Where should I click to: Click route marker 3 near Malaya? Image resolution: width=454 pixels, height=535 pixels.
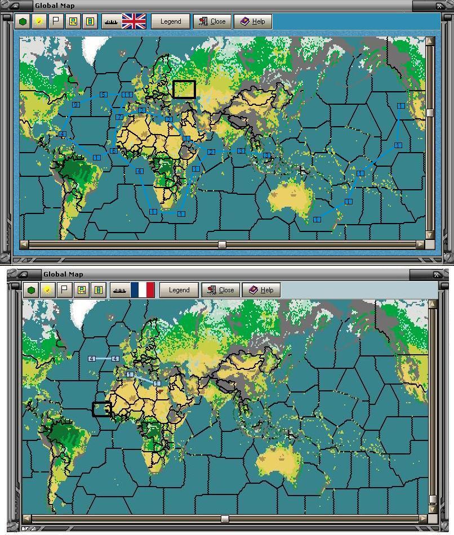click(x=267, y=155)
